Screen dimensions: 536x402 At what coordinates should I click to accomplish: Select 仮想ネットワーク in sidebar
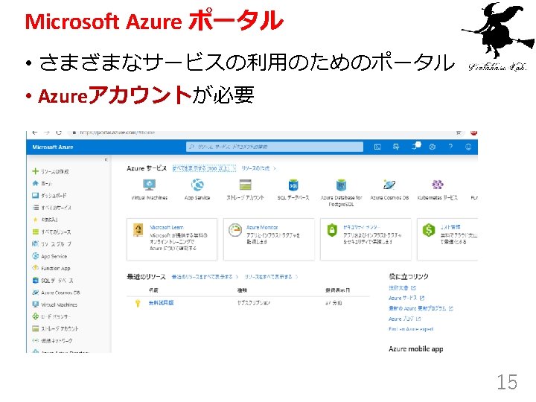coord(52,341)
